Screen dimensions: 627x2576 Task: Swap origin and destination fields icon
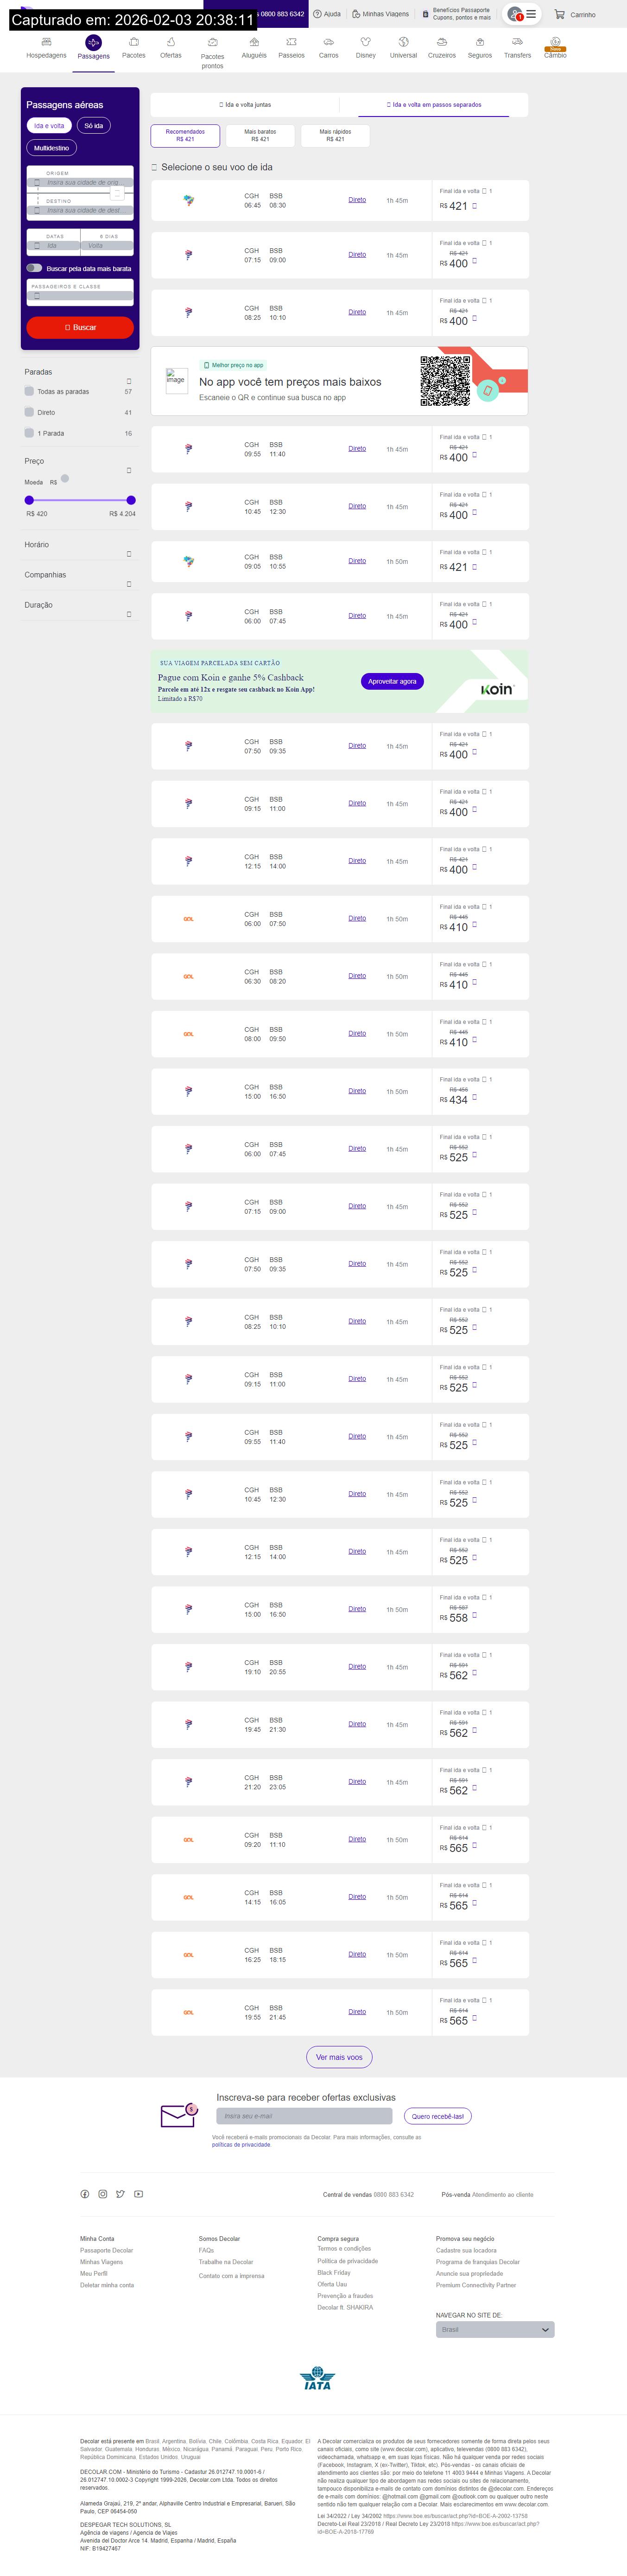[x=118, y=194]
